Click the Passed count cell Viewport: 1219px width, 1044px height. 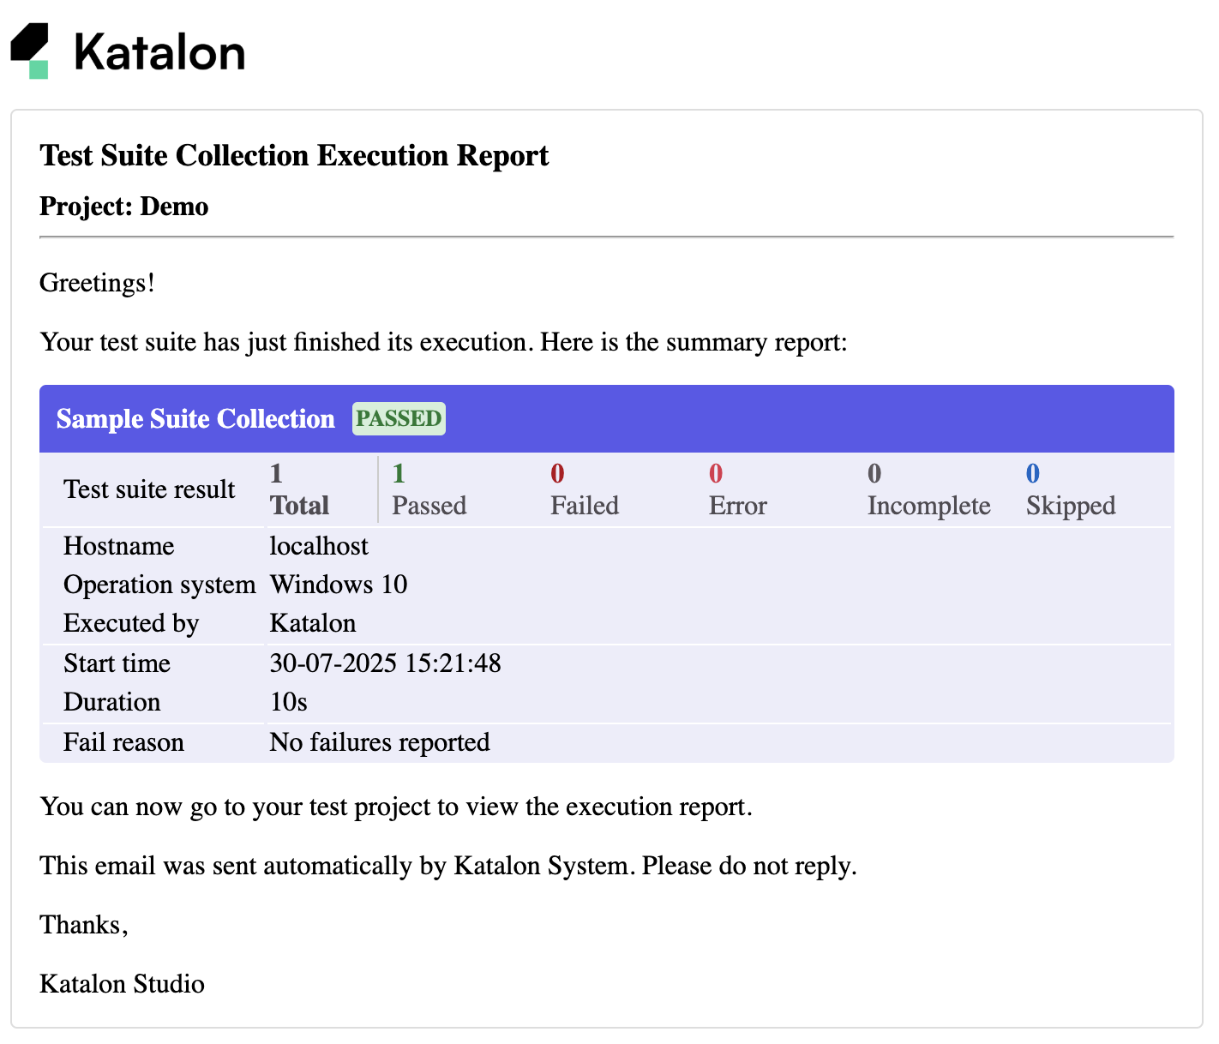[429, 489]
